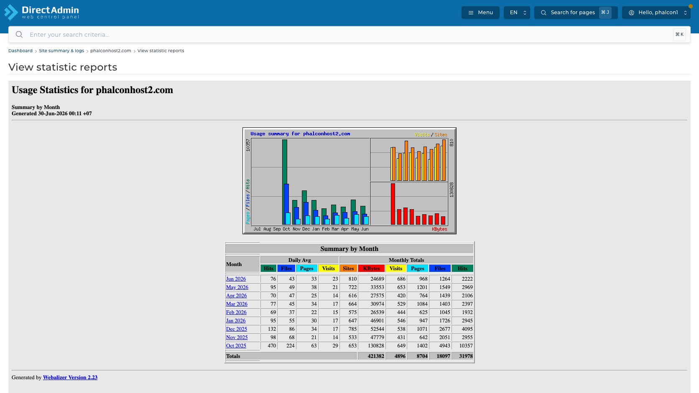Click the total KBytes value 421382
The height and width of the screenshot is (393, 699).
coord(376,356)
